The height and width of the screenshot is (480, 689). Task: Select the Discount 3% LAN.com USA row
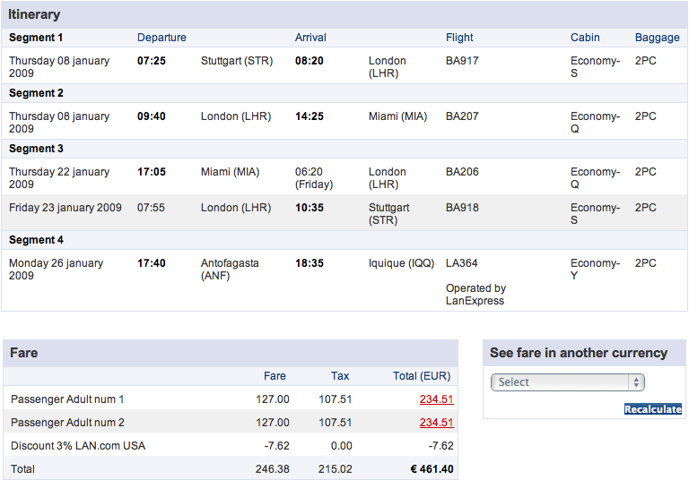[x=231, y=446]
